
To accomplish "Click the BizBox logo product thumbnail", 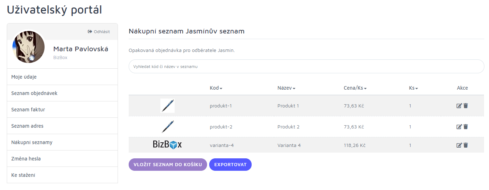I will [x=168, y=144].
